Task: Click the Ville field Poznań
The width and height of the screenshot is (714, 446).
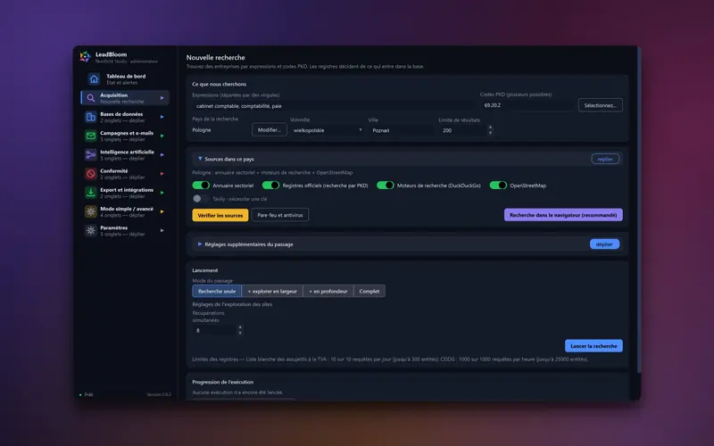Action: [401, 130]
